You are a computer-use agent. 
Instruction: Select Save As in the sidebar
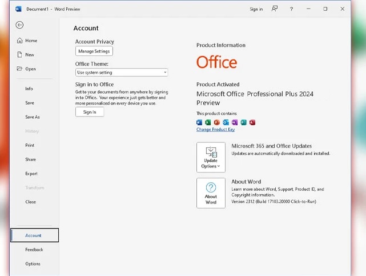(33, 117)
